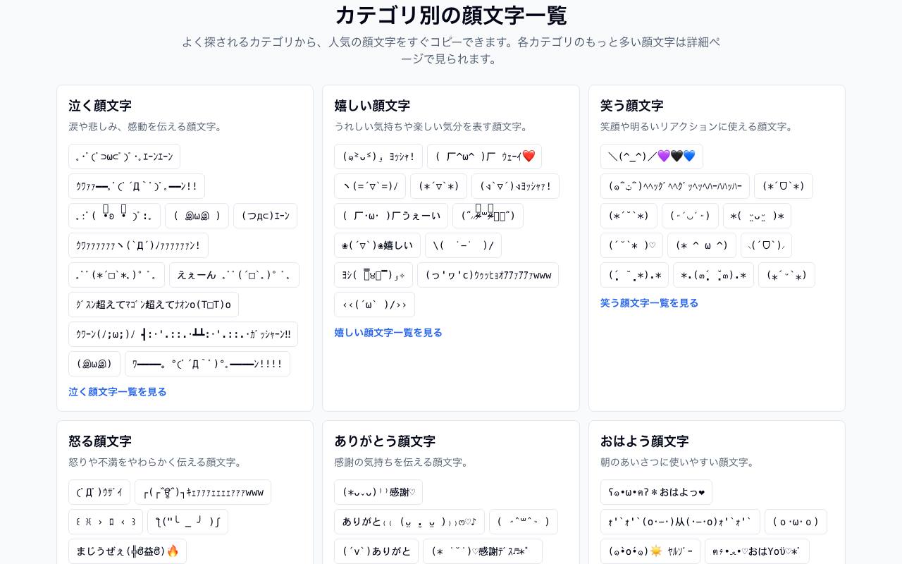Copy the まじうぜぇ kaomoji with fire emoji
Screen dimensions: 902x564
[x=128, y=551]
